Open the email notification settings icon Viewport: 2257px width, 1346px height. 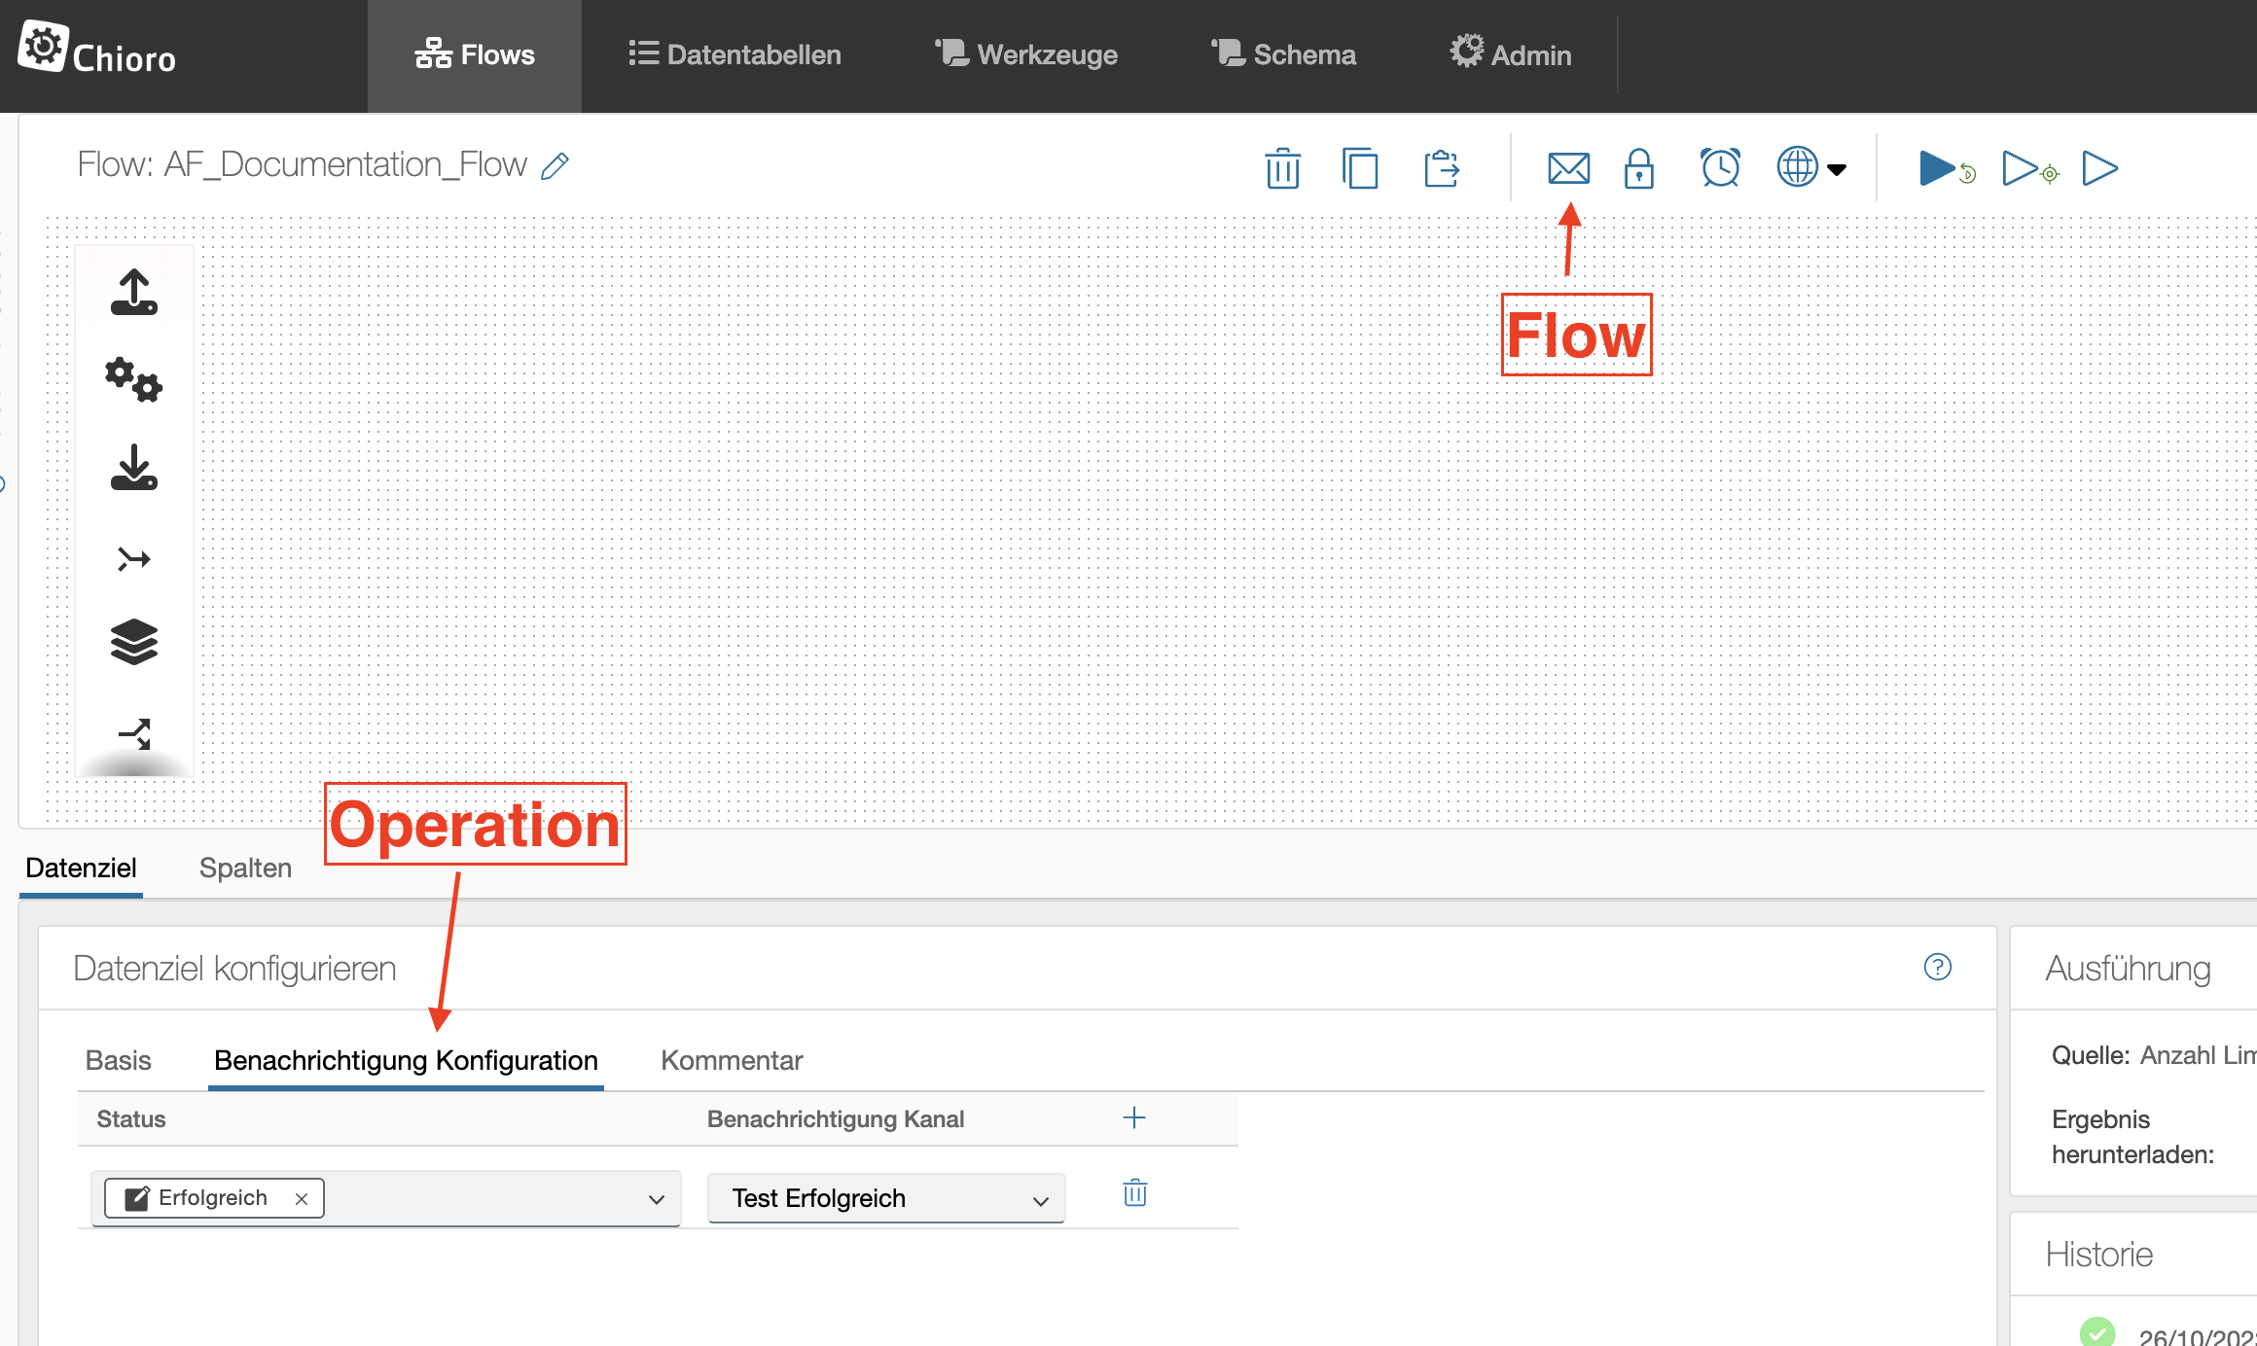click(1569, 167)
